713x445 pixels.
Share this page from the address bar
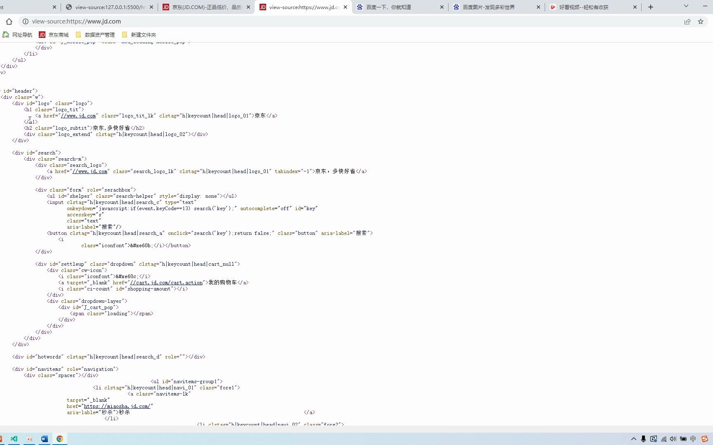click(x=687, y=21)
